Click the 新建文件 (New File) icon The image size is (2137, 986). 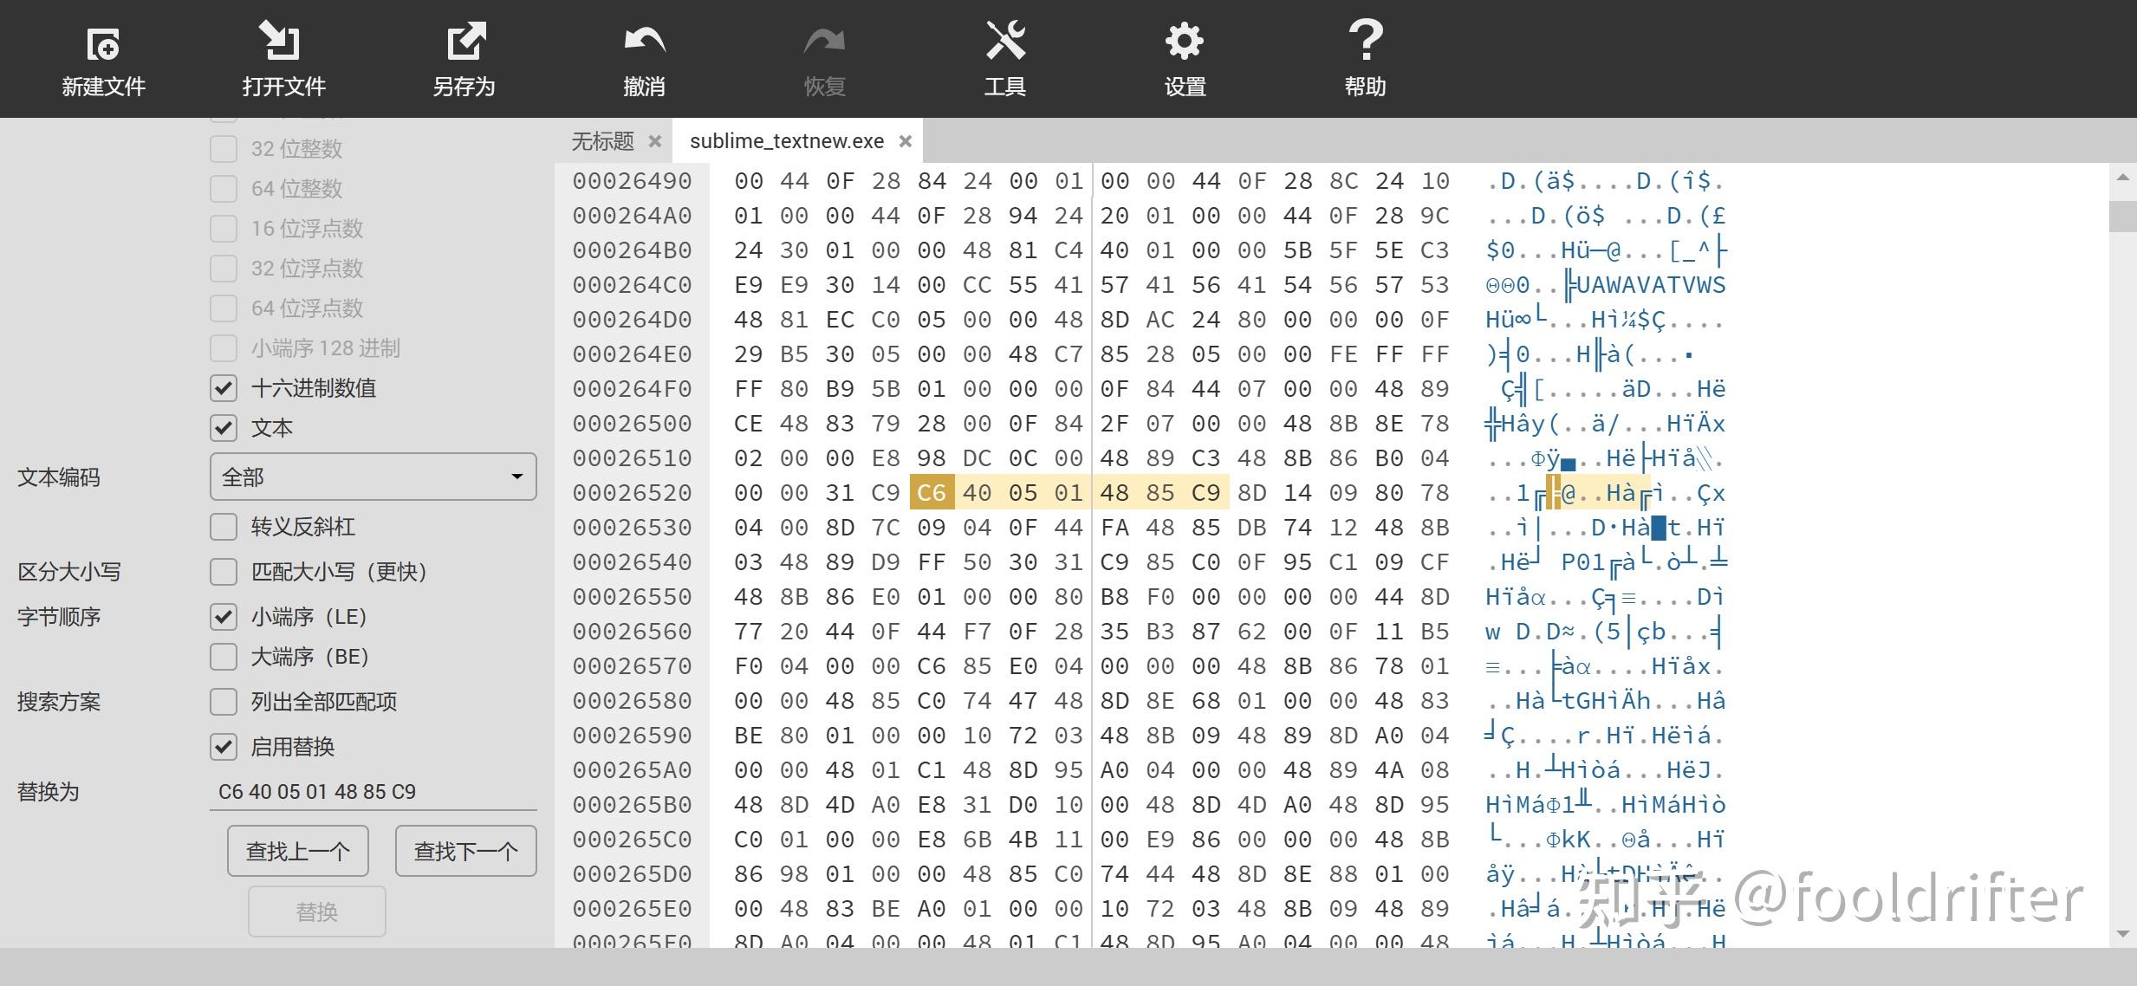click(103, 42)
